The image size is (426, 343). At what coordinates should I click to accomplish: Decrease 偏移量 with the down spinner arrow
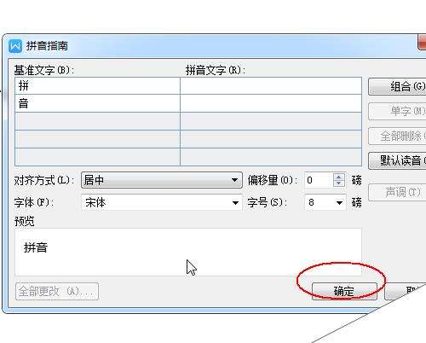click(338, 183)
